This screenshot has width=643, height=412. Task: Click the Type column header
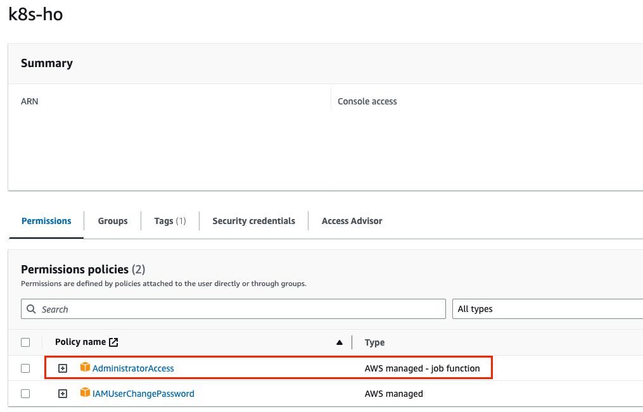pos(374,342)
